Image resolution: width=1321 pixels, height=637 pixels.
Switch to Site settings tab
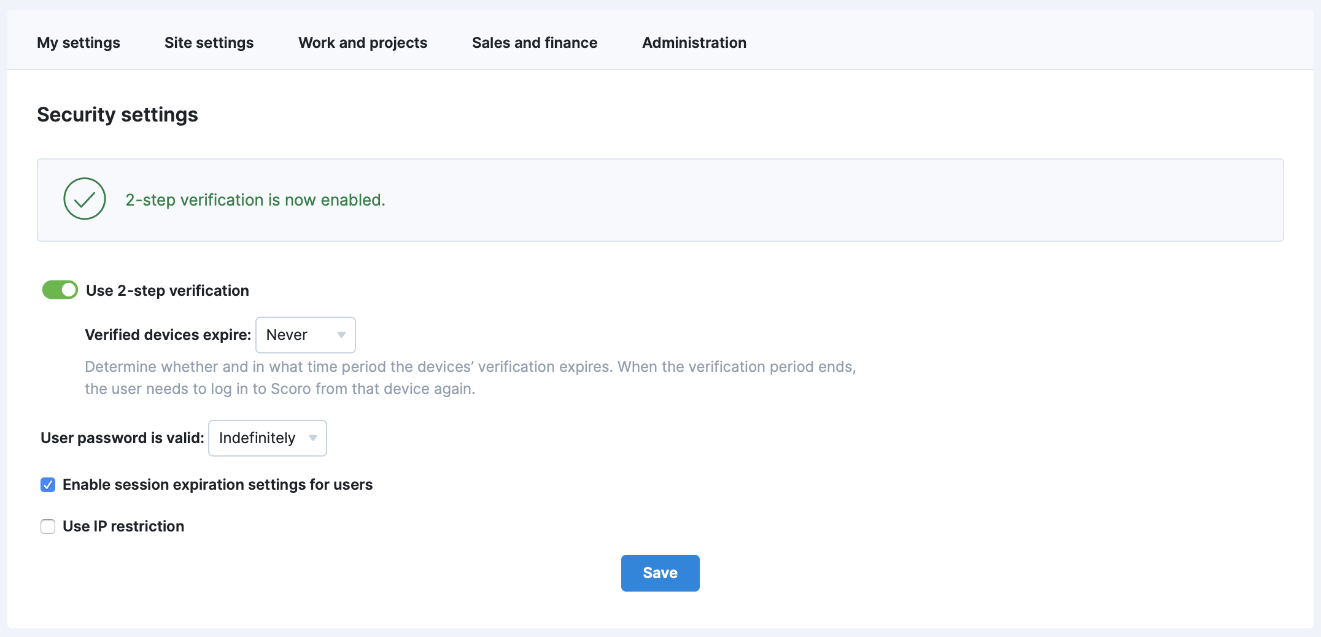click(x=209, y=43)
